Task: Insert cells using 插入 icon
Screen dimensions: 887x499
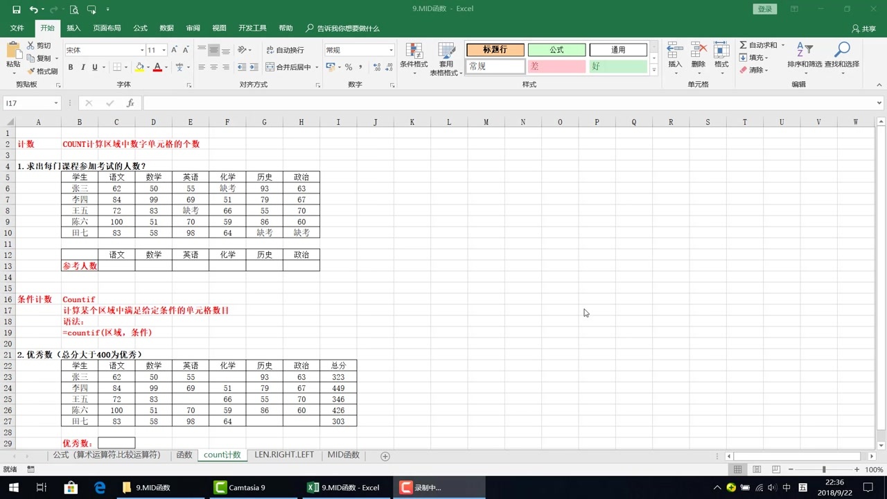Action: pyautogui.click(x=675, y=55)
